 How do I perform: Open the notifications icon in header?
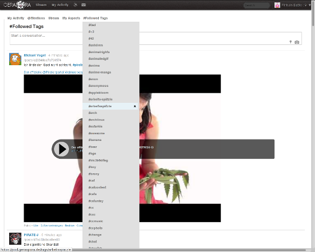point(75,5)
